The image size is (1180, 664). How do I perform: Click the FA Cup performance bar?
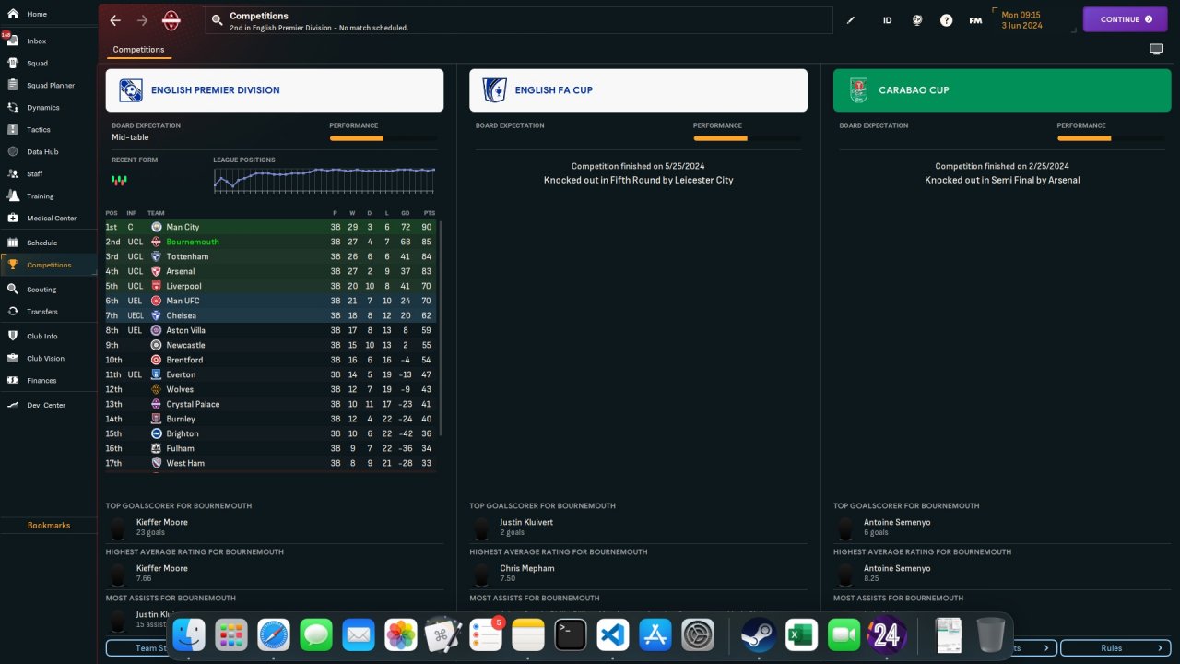(748, 138)
